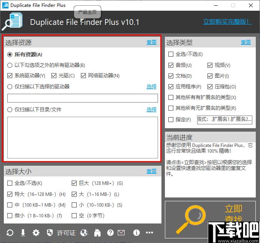Click 重置 link in 选择类型 panel
Viewport: 260px width, 243px height.
pyautogui.click(x=246, y=42)
